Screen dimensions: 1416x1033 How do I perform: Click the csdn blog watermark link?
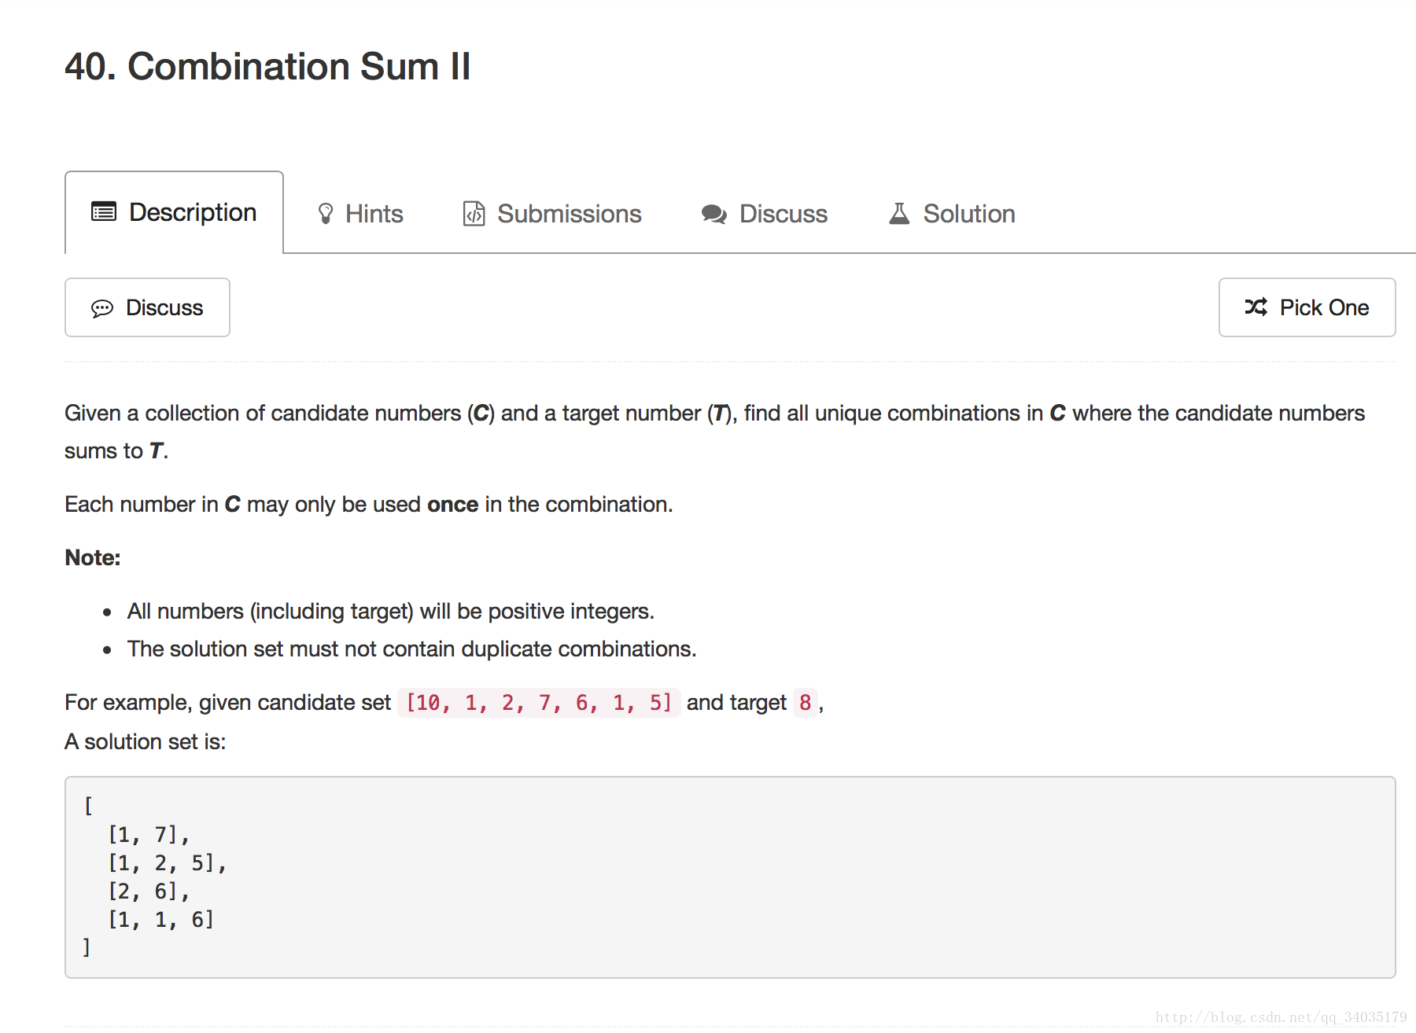(x=1281, y=1017)
